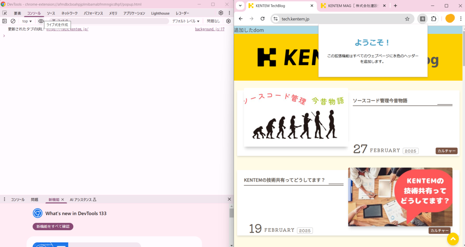Switch to the ソース tab
This screenshot has width=465, height=247.
51,13
